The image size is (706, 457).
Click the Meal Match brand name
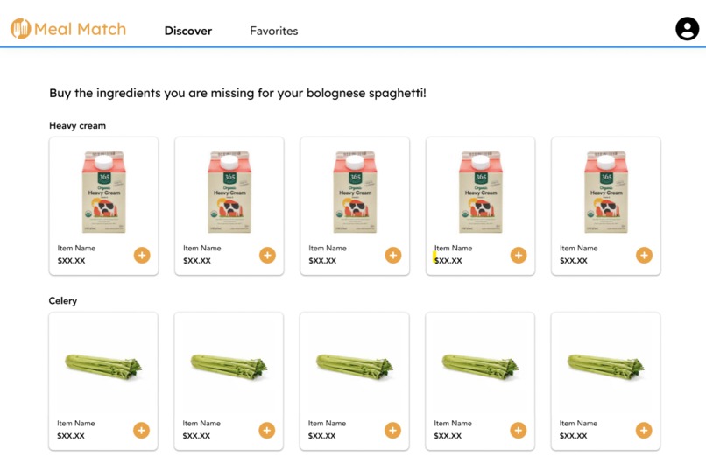tap(80, 29)
